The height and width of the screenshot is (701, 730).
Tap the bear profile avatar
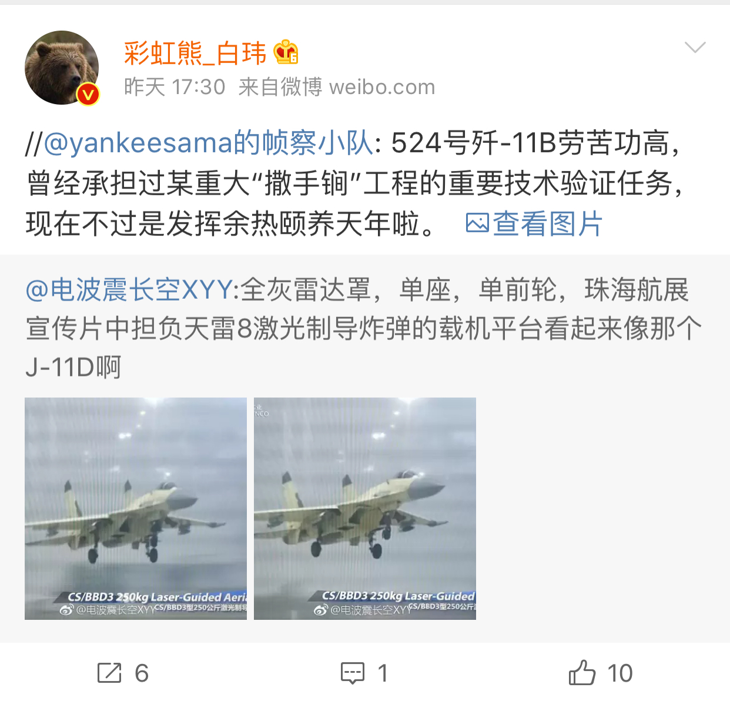click(x=62, y=68)
